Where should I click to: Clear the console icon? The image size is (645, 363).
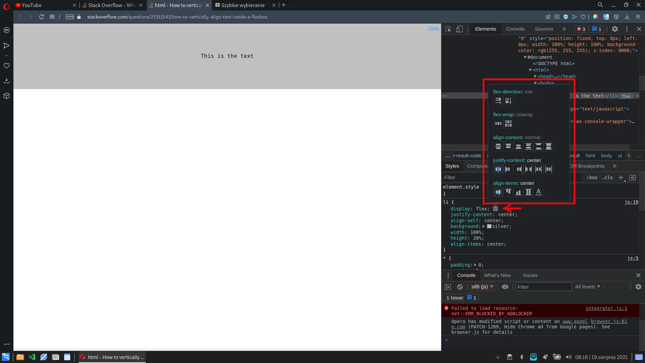460,287
